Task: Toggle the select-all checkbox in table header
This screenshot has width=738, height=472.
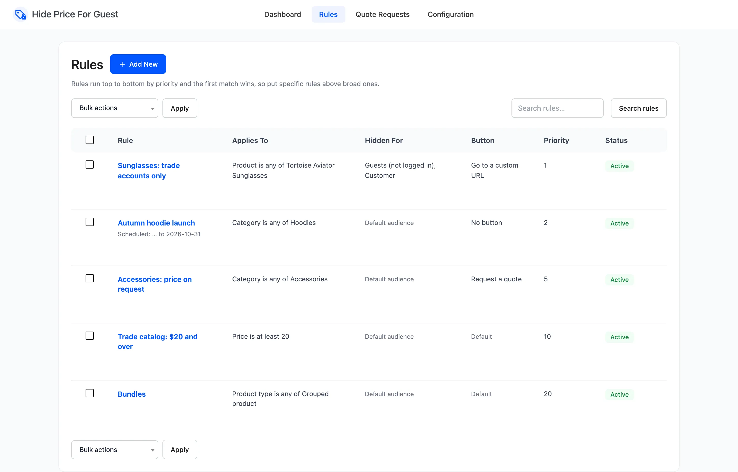Action: pos(89,140)
